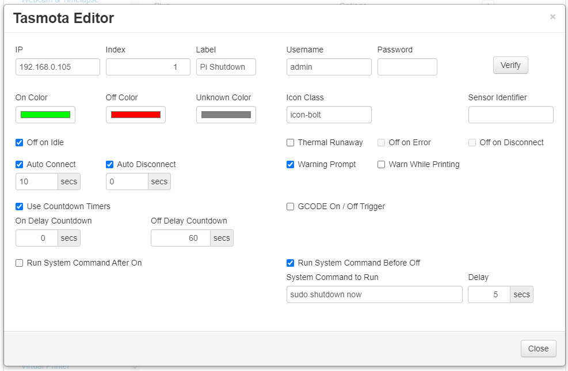Click the Username field showing admin

pyautogui.click(x=329, y=67)
